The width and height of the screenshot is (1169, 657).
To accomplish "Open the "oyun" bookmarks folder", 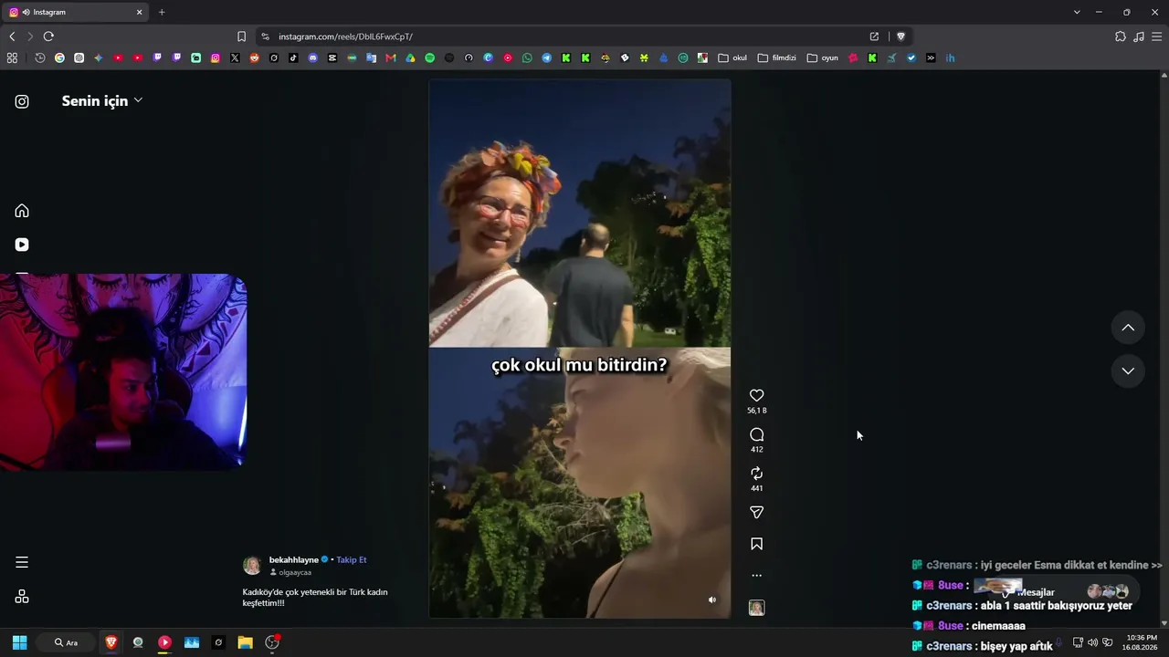I will (823, 57).
